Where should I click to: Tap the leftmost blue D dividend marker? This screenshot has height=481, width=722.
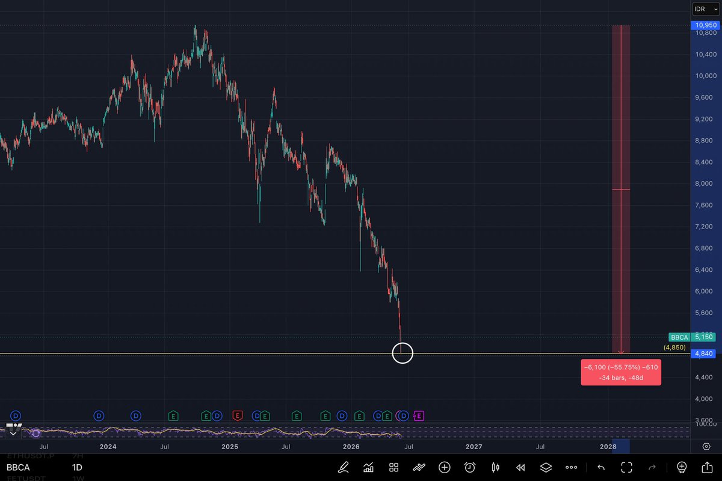pos(16,415)
